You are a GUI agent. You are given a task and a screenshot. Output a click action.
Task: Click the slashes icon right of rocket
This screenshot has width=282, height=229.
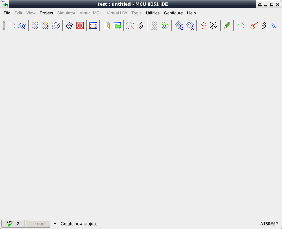pos(264,25)
